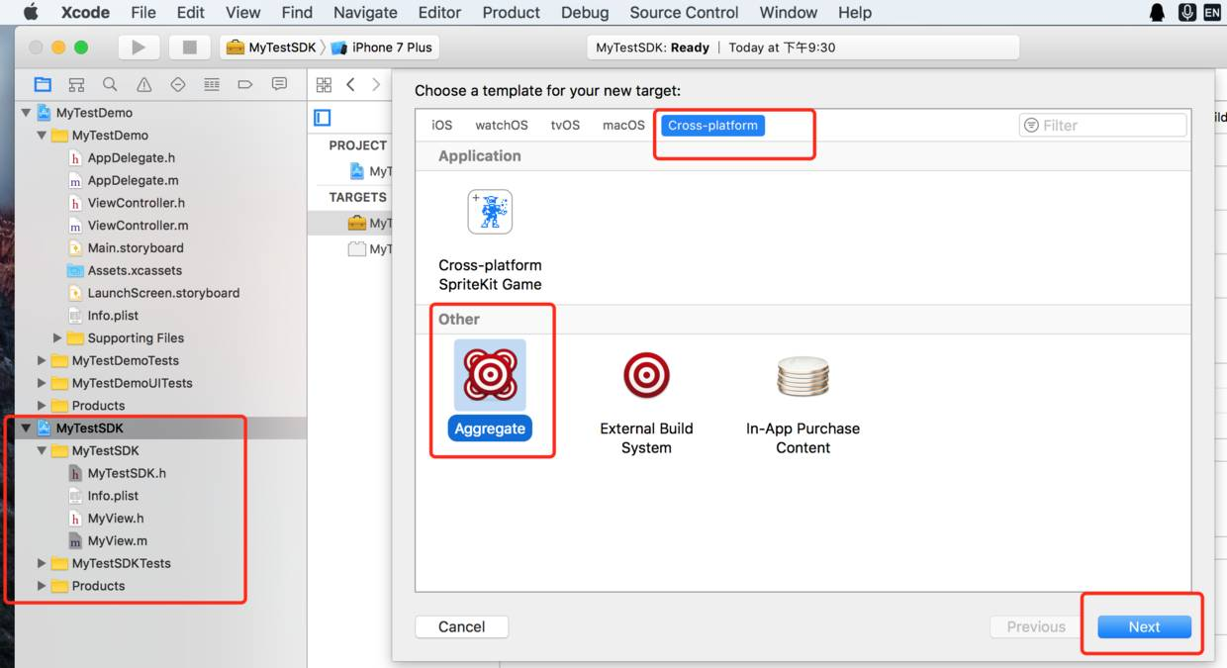Choose the MyTestSDK scheme selector

click(x=271, y=48)
